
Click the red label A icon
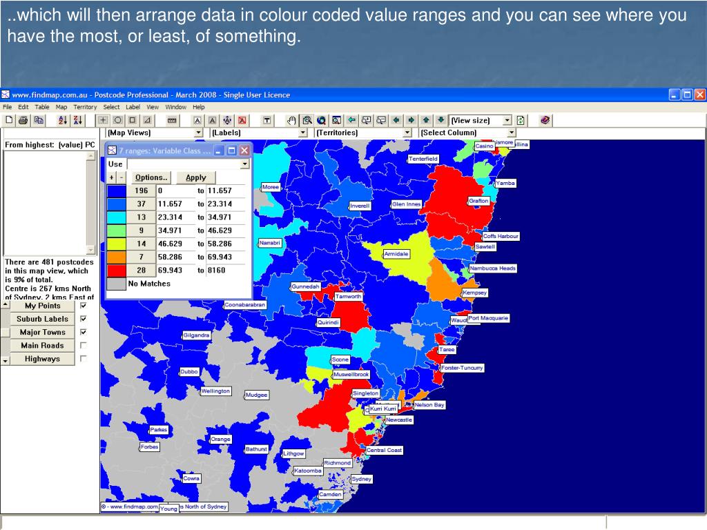tap(242, 120)
